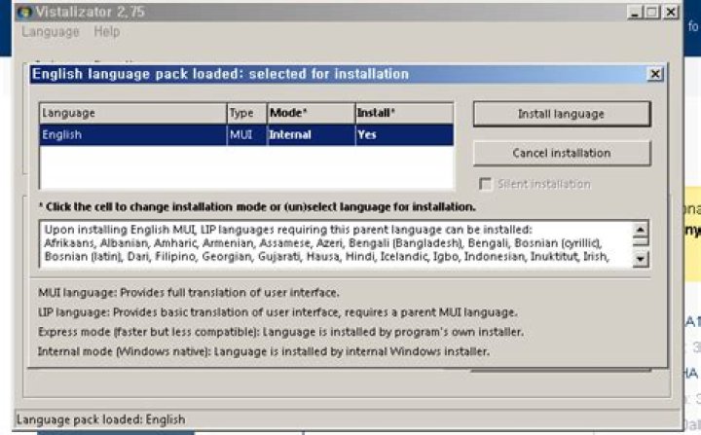Click the Language column header
The width and height of the screenshot is (701, 435).
133,113
